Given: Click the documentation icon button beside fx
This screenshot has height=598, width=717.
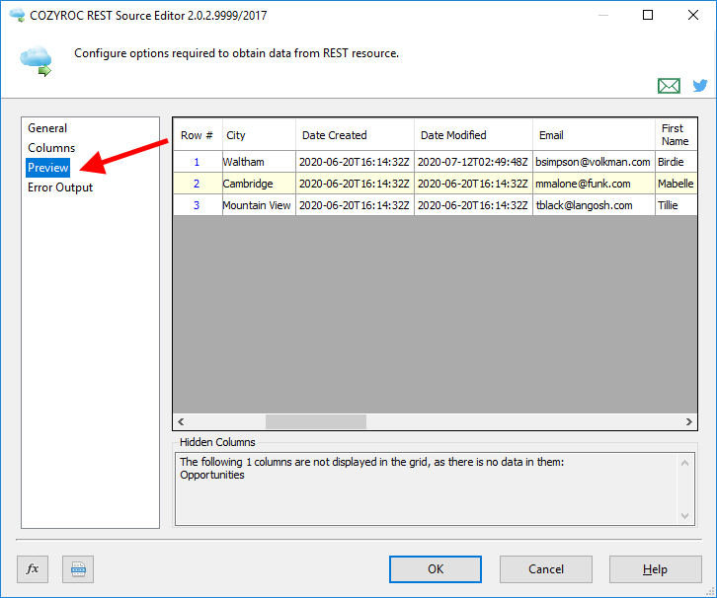Looking at the screenshot, I should [x=78, y=569].
